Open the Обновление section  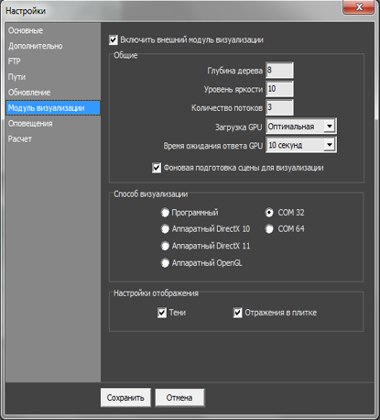point(29,93)
